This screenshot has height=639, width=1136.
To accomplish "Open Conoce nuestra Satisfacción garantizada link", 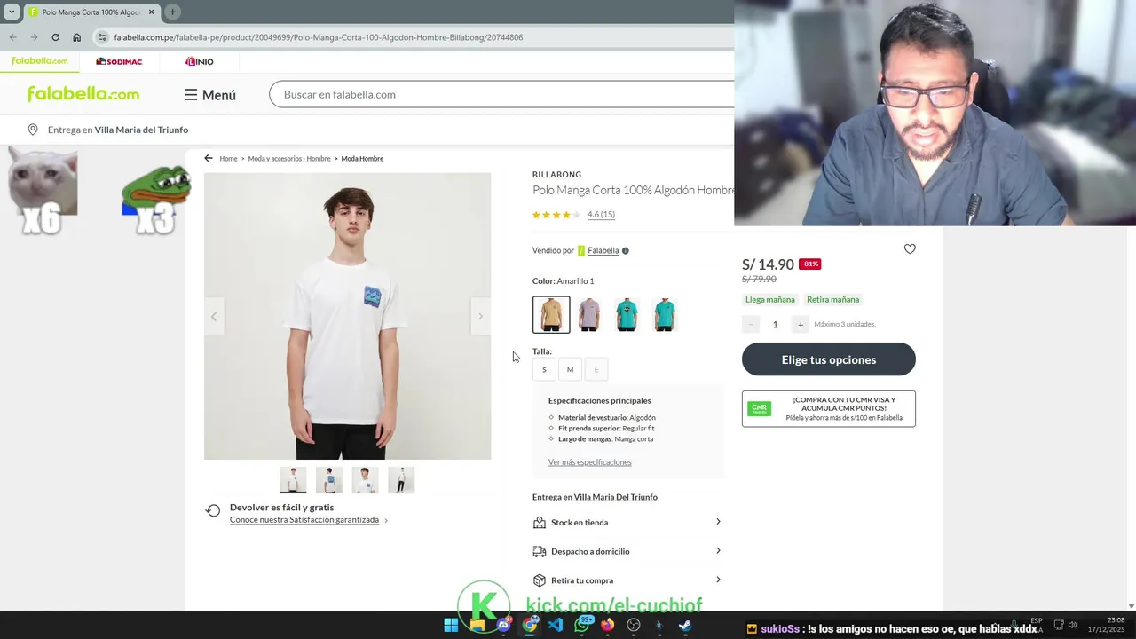I will pos(304,520).
